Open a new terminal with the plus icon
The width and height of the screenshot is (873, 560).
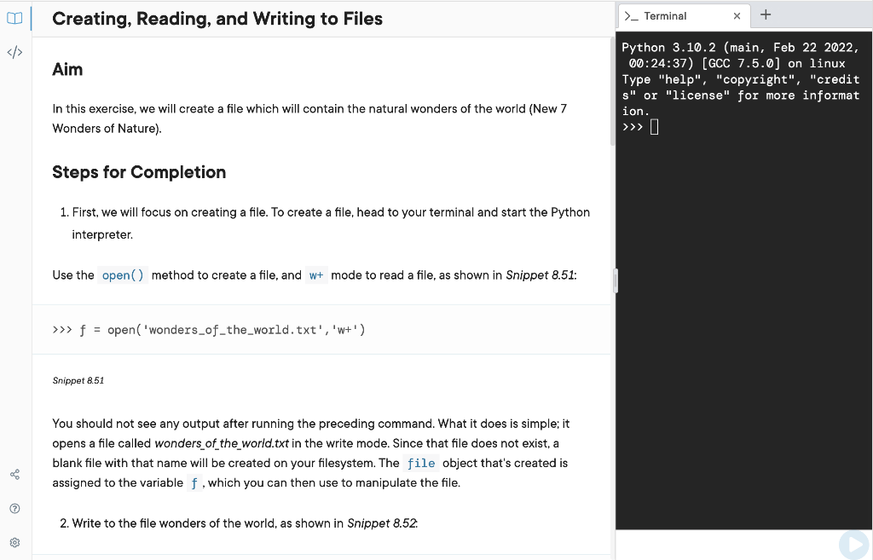click(x=765, y=14)
